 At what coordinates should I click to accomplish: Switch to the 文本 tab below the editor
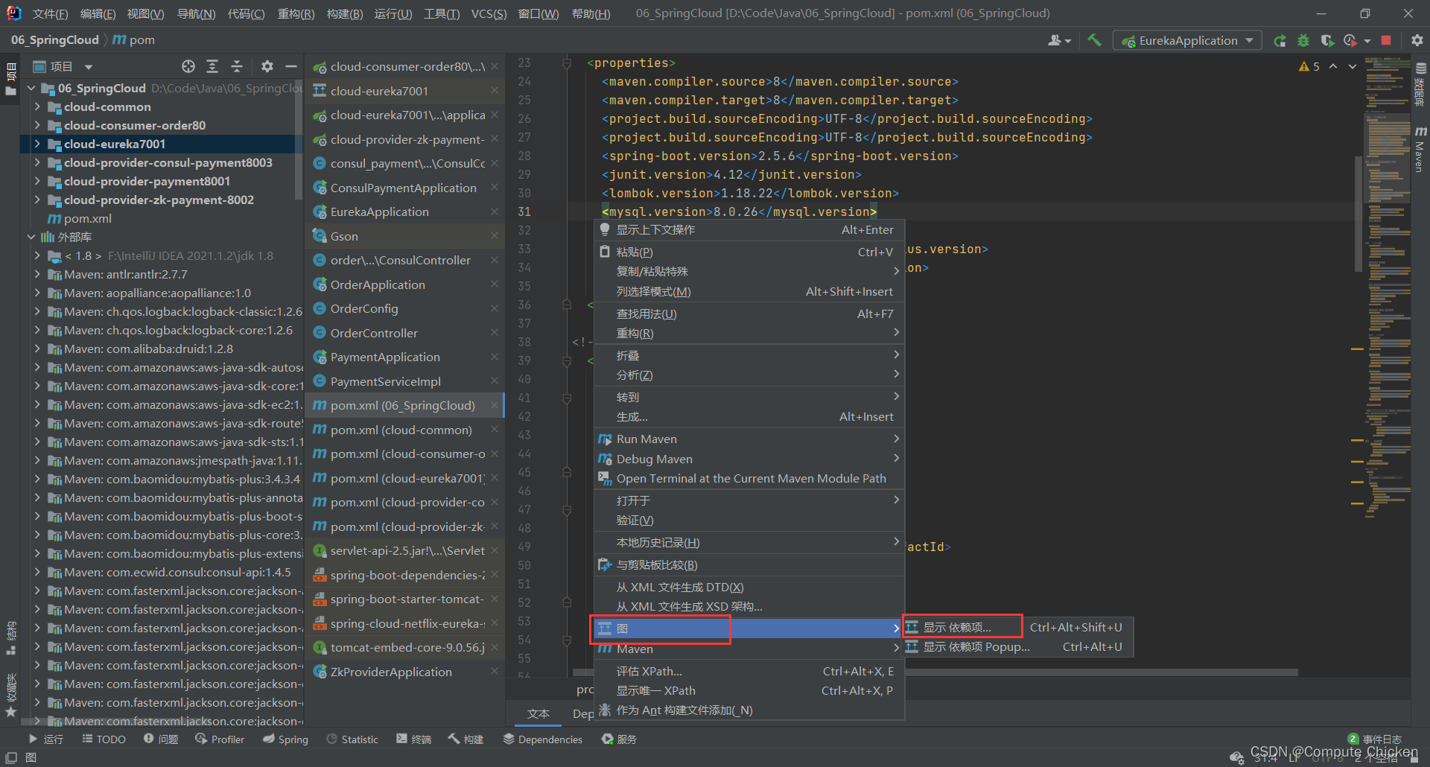click(x=538, y=713)
